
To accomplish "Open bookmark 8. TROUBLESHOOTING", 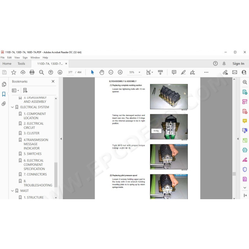I will (x=38, y=183).
